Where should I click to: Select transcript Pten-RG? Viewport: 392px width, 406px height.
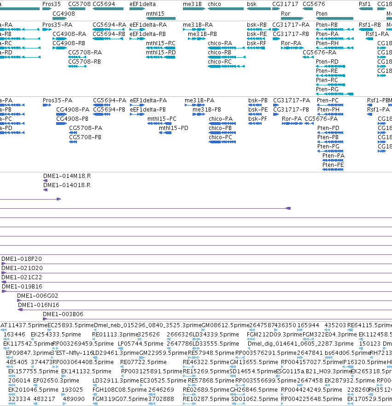point(335,94)
